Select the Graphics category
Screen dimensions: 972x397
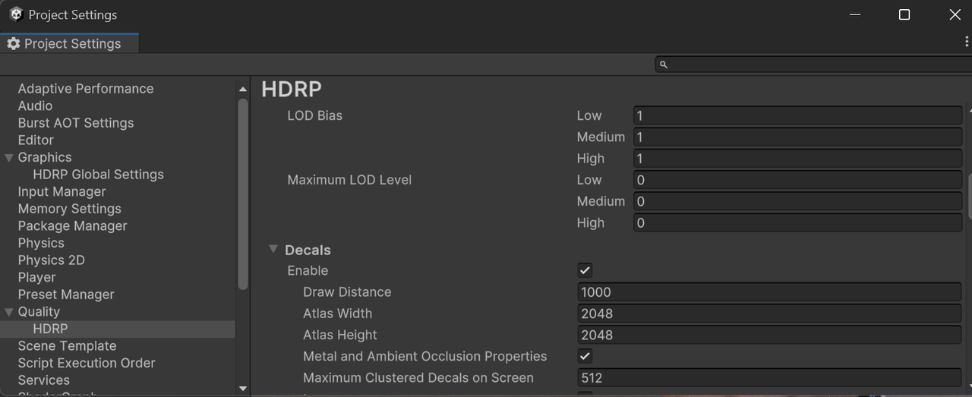coord(45,157)
